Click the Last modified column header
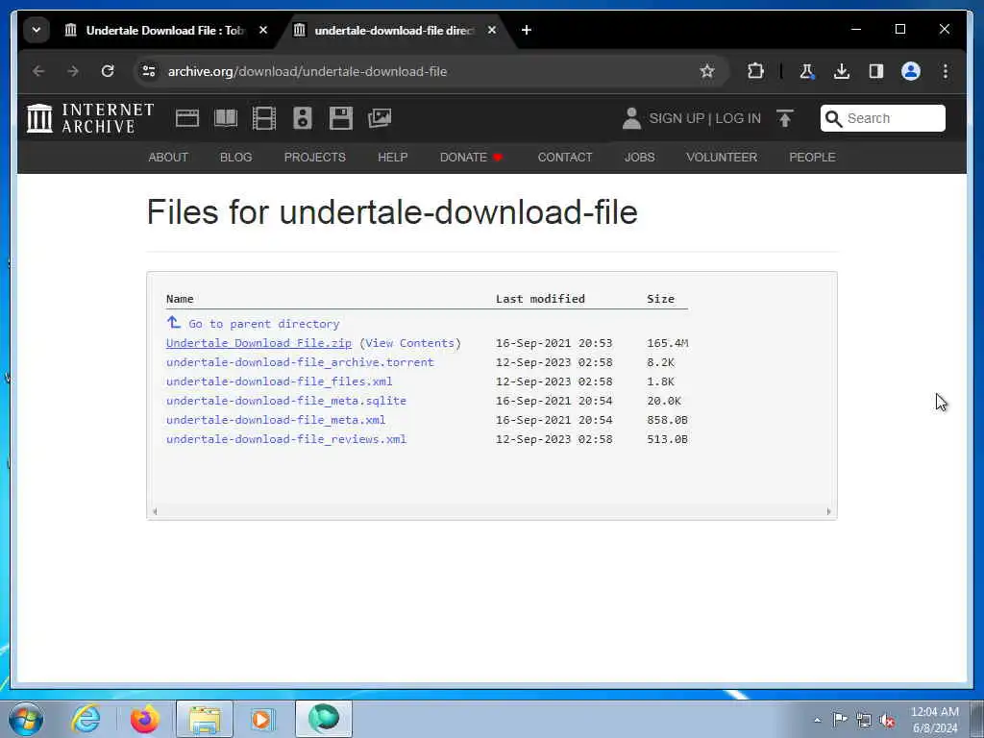 [540, 299]
